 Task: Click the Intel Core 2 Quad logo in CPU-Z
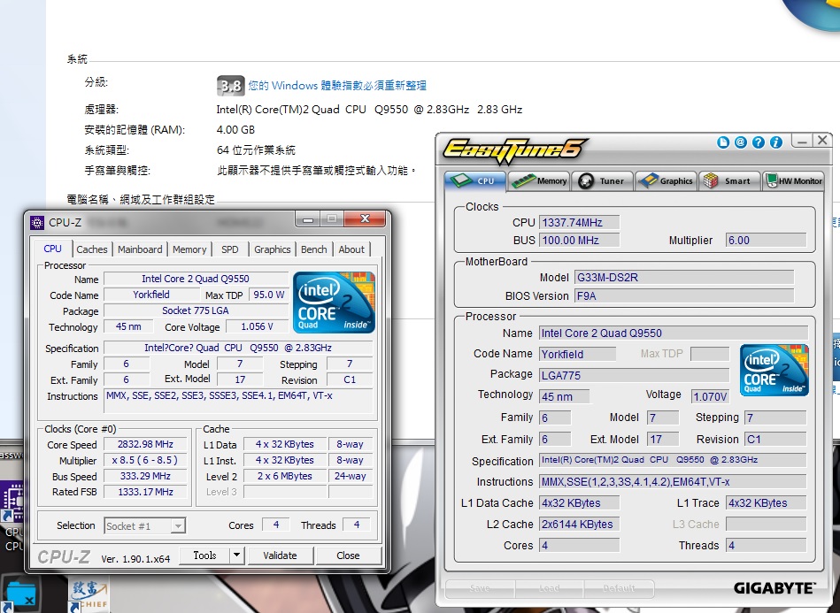pyautogui.click(x=335, y=303)
